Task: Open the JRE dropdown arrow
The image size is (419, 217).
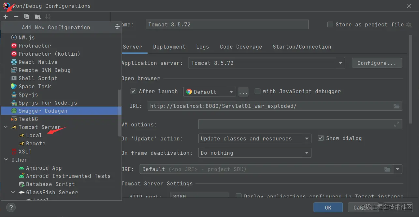Action: click(398, 169)
